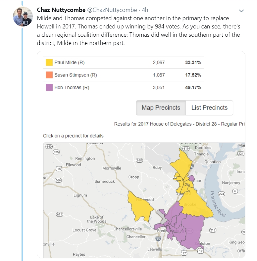Open the tweet options chevron menu
Viewport: 257px width, 261px height.
pos(241,11)
